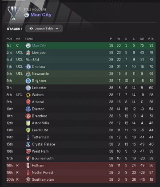The image size is (160, 187).
Task: Select the Man Utd table row
Action: [81, 60]
